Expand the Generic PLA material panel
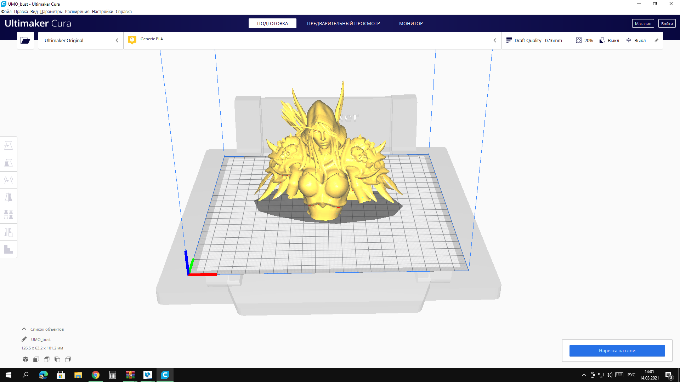This screenshot has width=680, height=382. (312, 40)
